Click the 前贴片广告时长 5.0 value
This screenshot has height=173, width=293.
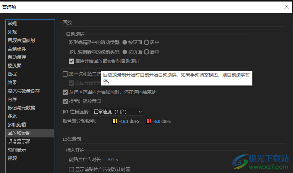[111, 160]
